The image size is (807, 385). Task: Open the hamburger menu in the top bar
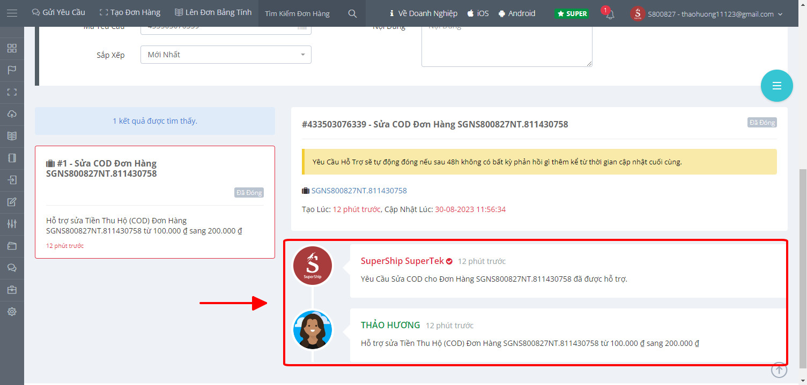point(12,13)
